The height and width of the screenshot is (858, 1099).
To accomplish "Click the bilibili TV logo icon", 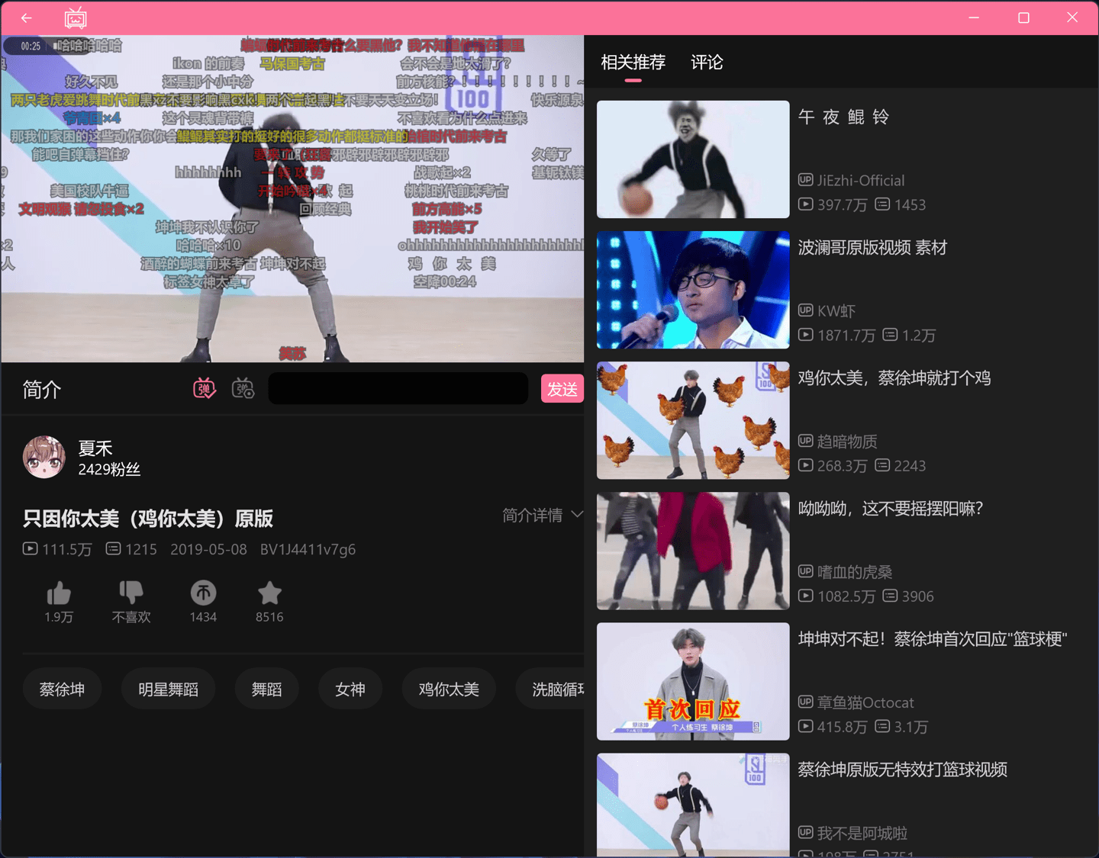I will (75, 18).
